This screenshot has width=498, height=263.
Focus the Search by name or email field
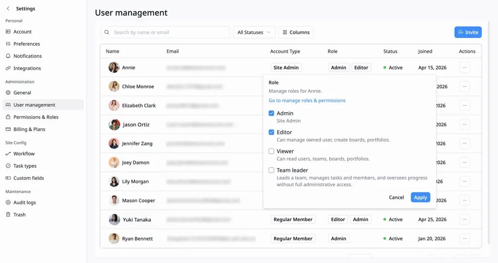[165, 33]
